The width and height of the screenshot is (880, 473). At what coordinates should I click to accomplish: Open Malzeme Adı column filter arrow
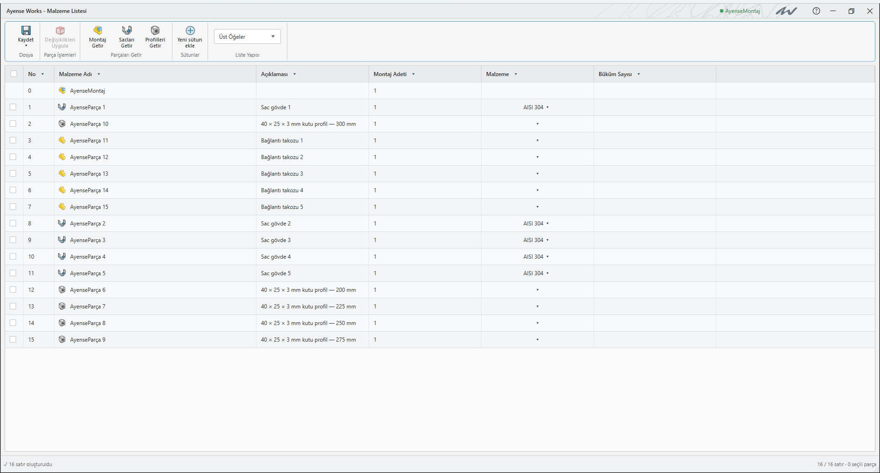tap(99, 74)
